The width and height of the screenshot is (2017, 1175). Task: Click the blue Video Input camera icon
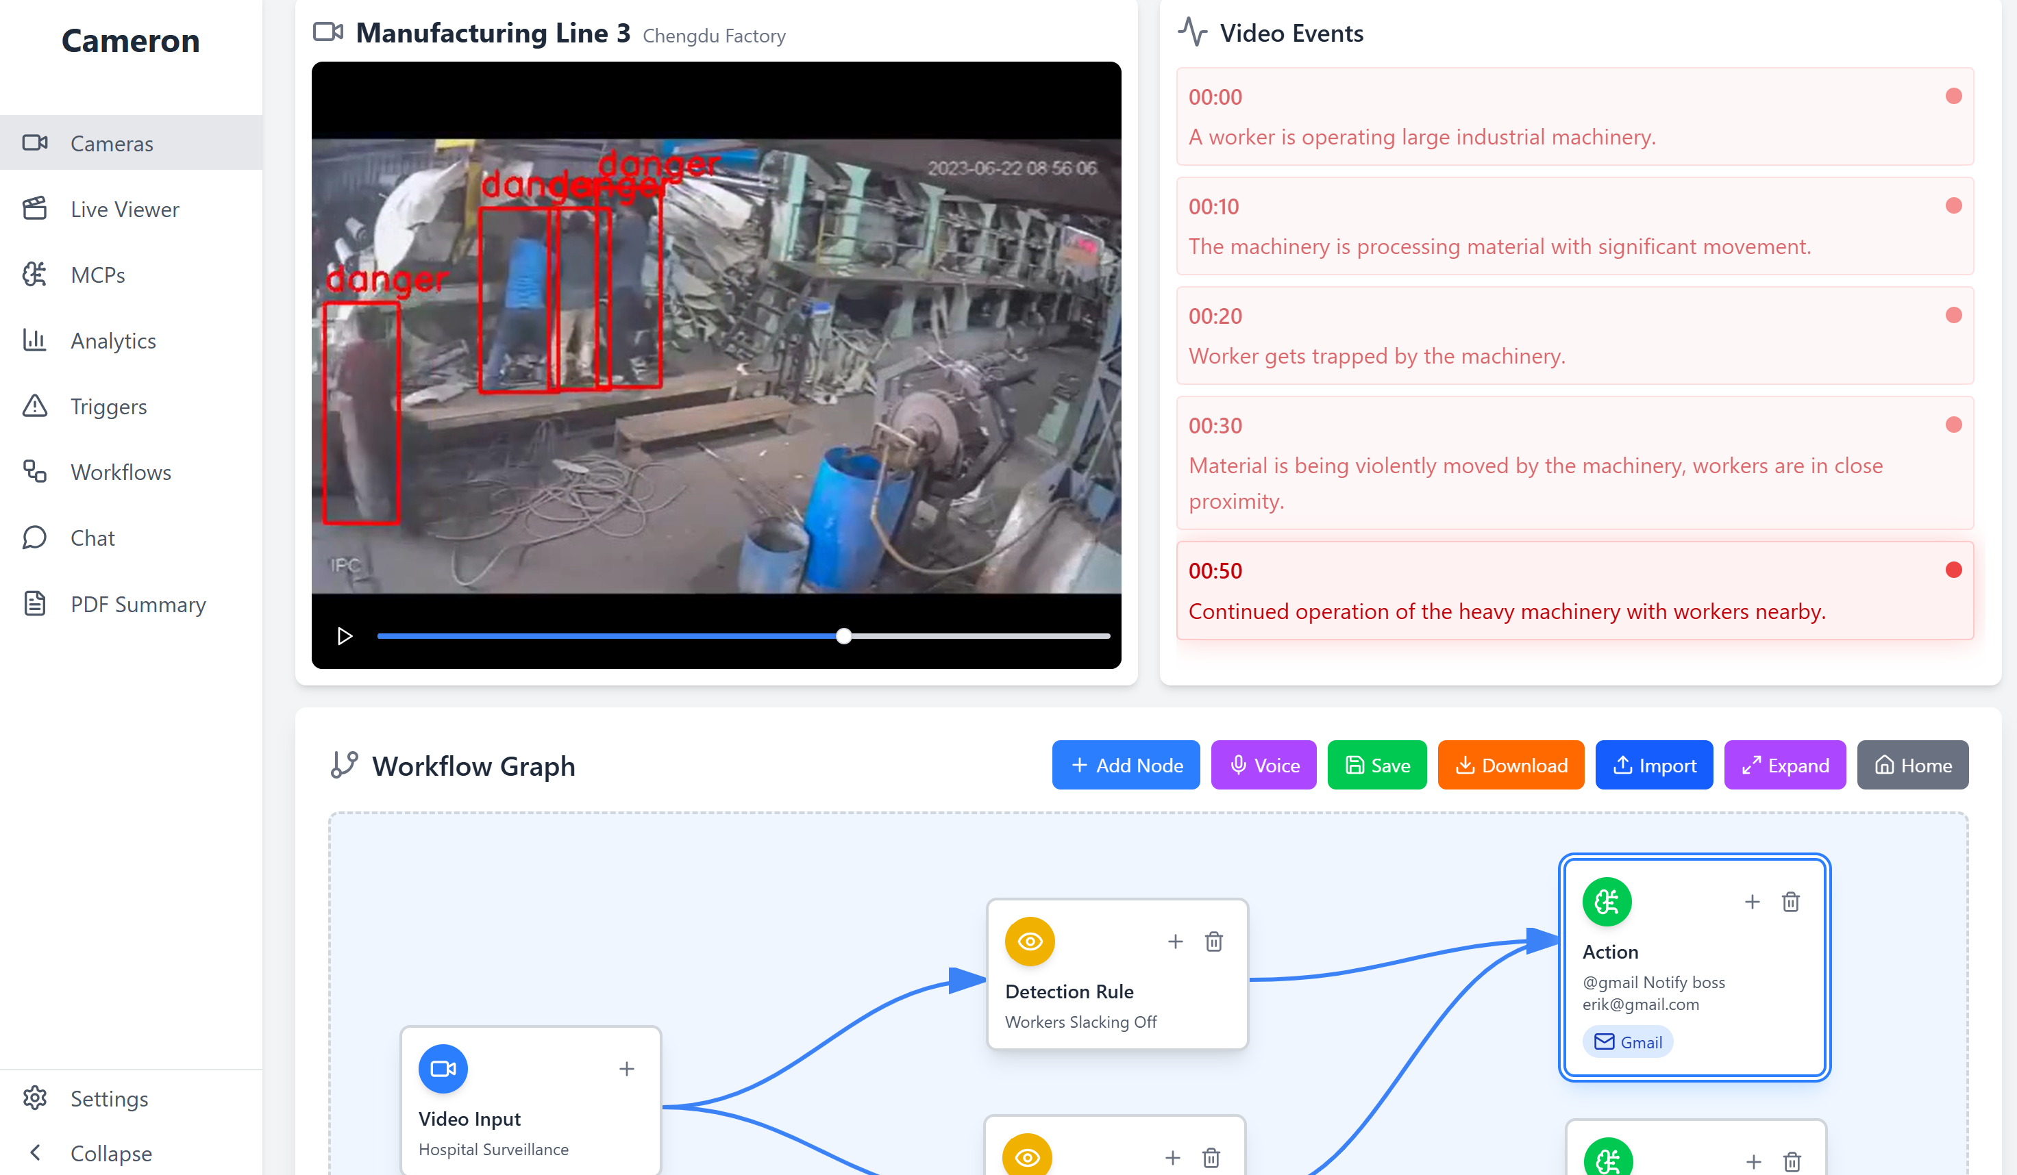pos(443,1069)
